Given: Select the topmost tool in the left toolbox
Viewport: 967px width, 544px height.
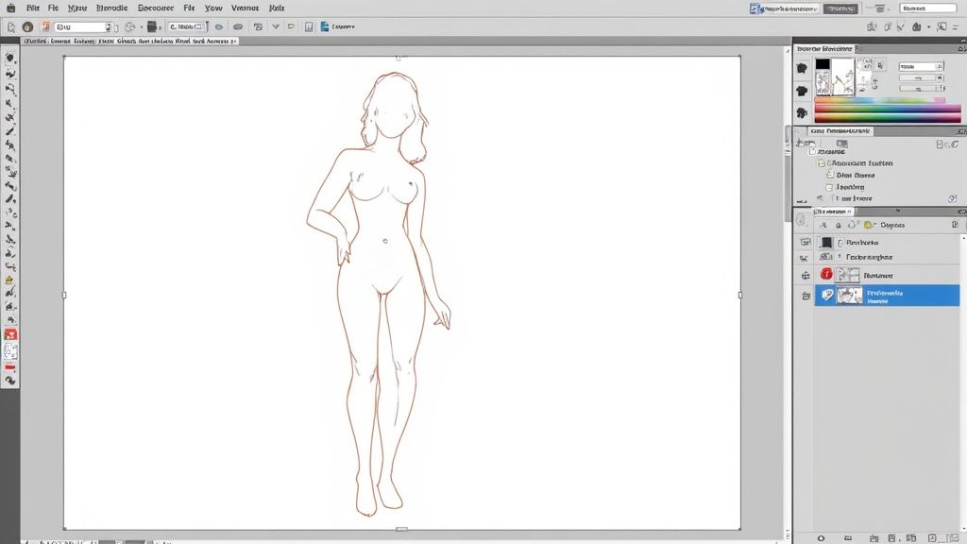Looking at the screenshot, I should (x=10, y=58).
